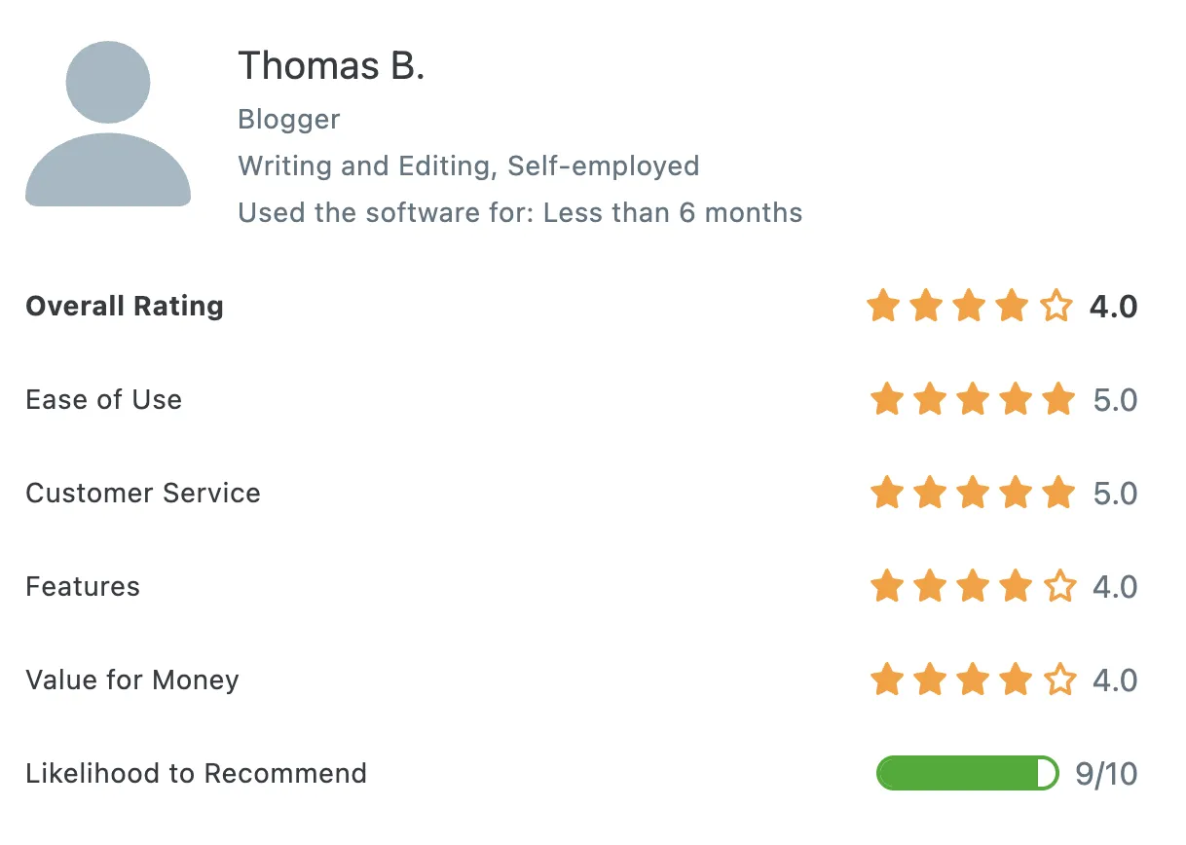Click the gray user avatar icon
Image resolution: width=1186 pixels, height=845 pixels.
(108, 124)
